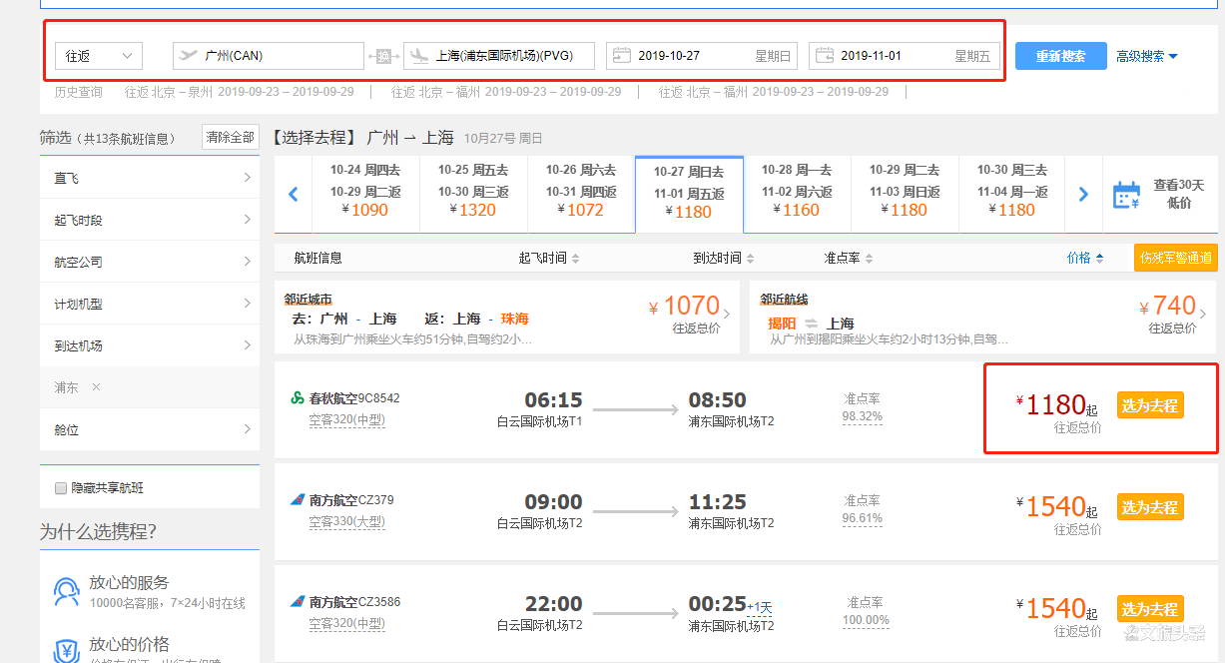Show previous dates with the left arrow
The height and width of the screenshot is (663, 1225).
(x=294, y=195)
